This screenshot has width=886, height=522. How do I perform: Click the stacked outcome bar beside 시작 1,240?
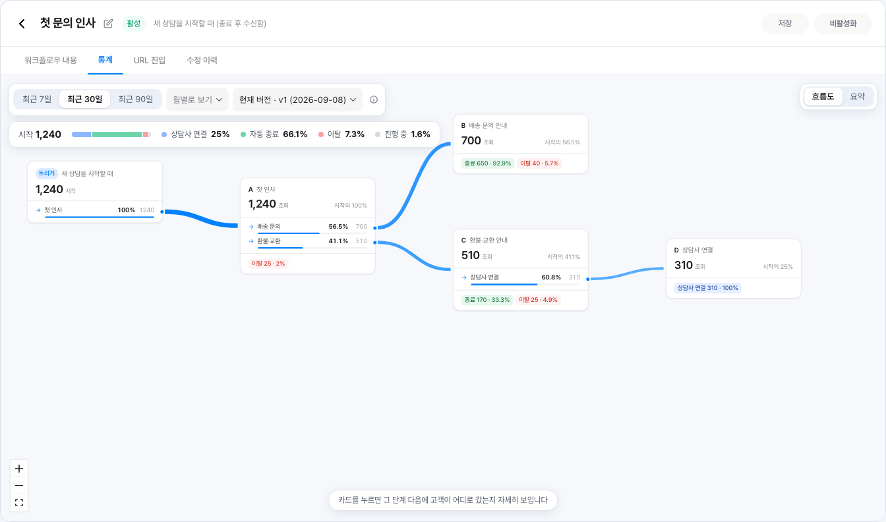[x=111, y=134]
